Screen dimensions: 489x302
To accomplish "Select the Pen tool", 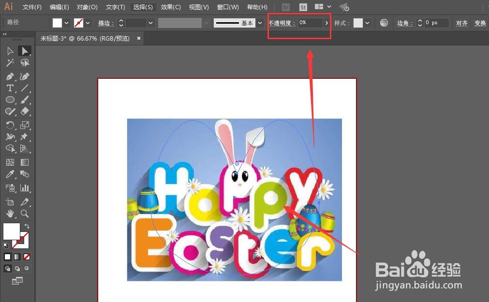I will pos(10,76).
